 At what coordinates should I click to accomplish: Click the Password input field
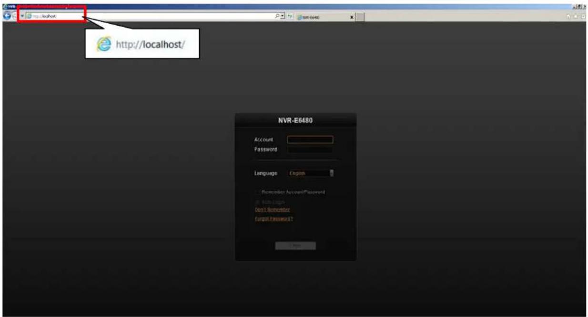(310, 149)
